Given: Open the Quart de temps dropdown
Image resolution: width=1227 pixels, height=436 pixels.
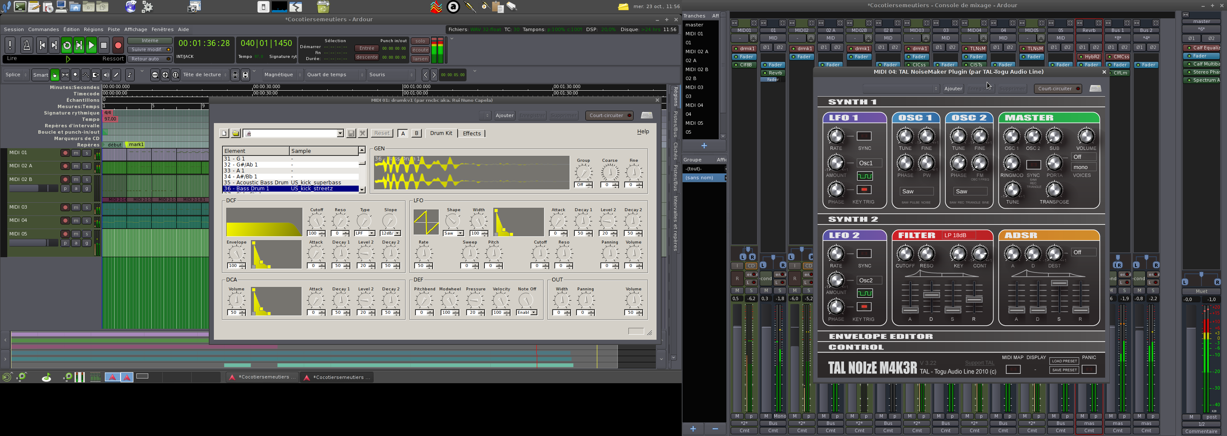Looking at the screenshot, I should 335,75.
